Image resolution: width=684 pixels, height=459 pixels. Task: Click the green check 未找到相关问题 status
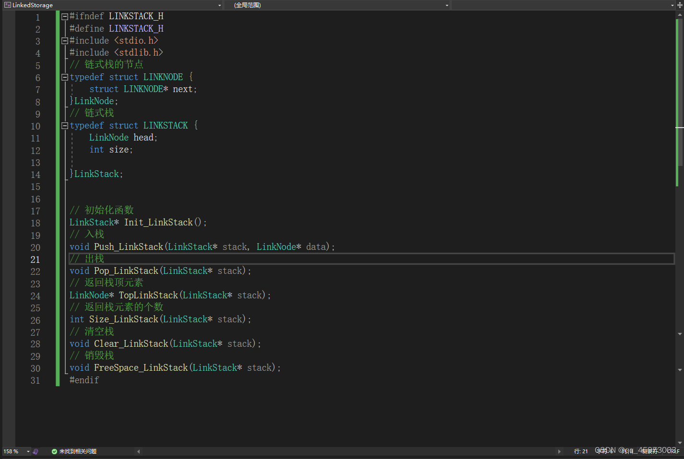[74, 451]
